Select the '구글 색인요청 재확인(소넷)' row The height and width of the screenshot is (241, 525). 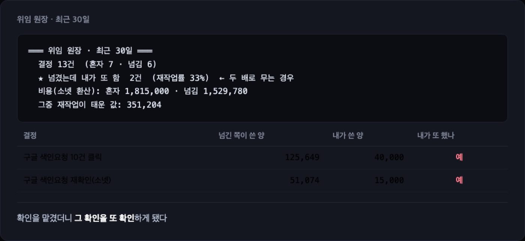(x=262, y=180)
